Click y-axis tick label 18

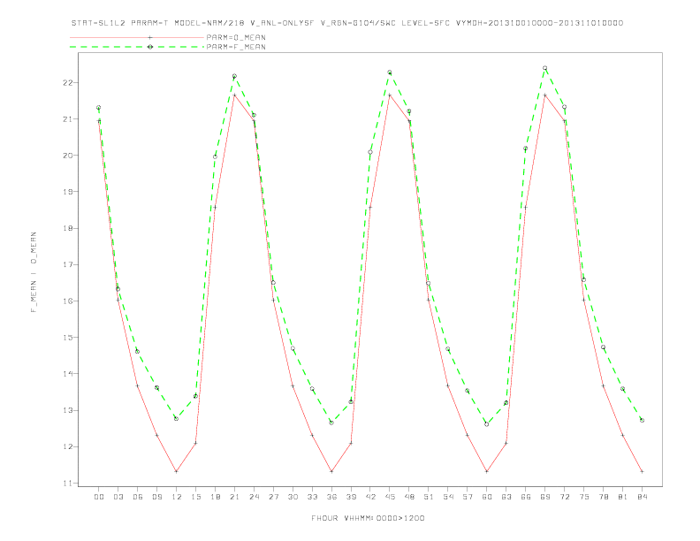pyautogui.click(x=67, y=228)
